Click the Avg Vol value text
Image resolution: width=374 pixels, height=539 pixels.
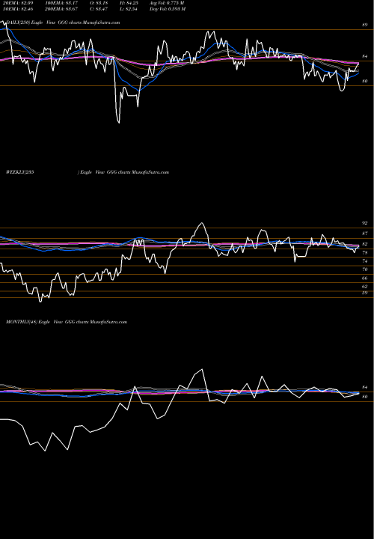coord(168,3)
